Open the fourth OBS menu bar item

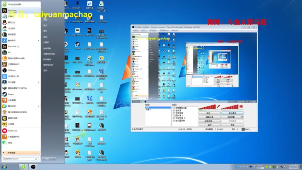165,31
